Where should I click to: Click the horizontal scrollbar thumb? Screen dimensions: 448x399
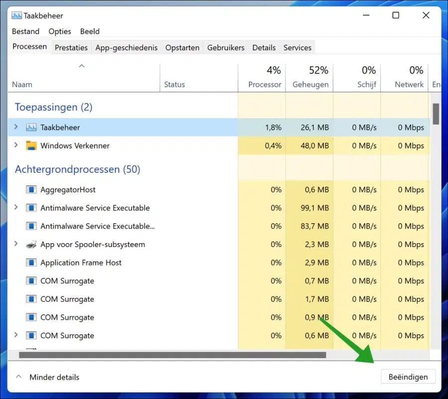[172, 355]
